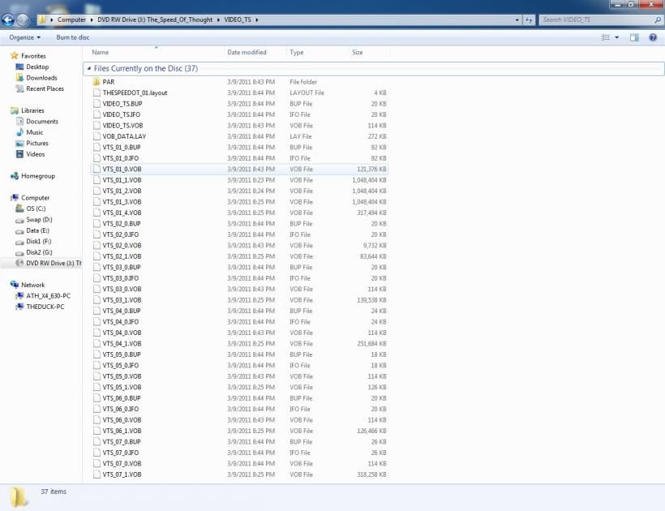Click the Homegroup icon in navigation pane
The width and height of the screenshot is (665, 511).
click(15, 176)
